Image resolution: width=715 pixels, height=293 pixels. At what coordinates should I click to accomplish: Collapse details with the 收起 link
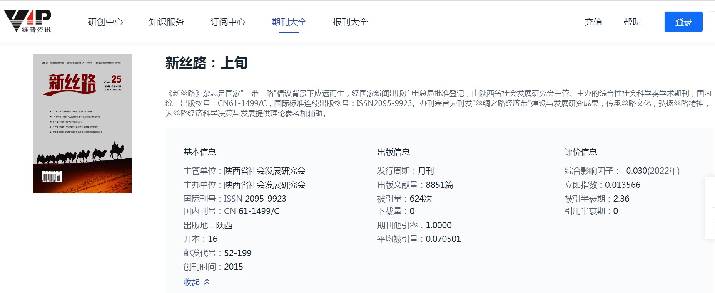192,282
